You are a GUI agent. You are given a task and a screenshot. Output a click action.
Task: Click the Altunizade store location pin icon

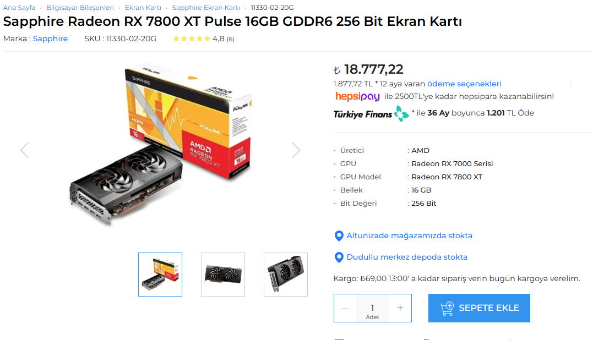pos(339,236)
